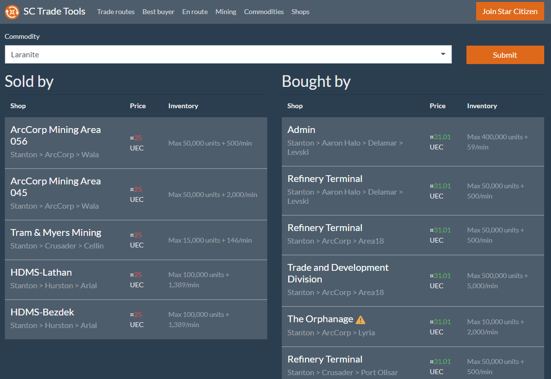The height and width of the screenshot is (379, 551).
Task: Click the Join Star Citizen button
Action: [510, 11]
